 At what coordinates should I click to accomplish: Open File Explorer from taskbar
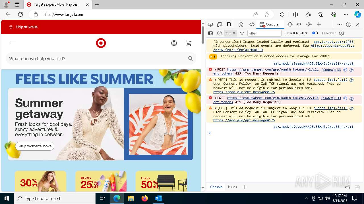[x=131, y=198]
